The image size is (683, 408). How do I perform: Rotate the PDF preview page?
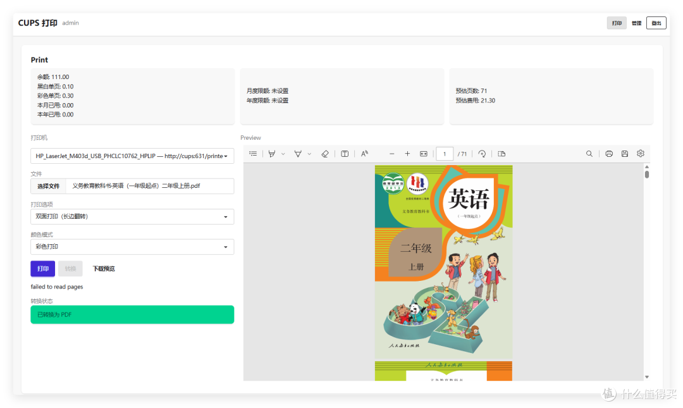(x=482, y=153)
